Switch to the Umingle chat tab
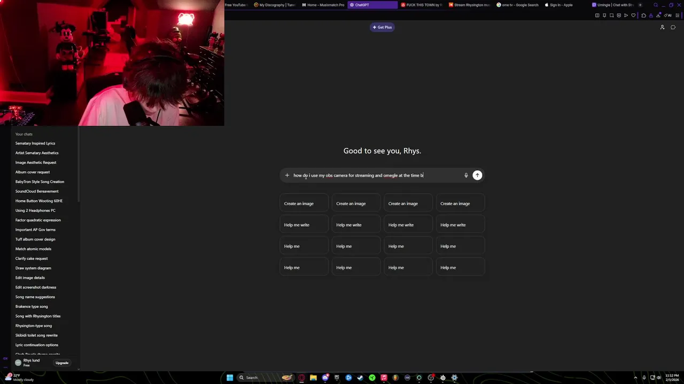684x384 pixels. 613,5
